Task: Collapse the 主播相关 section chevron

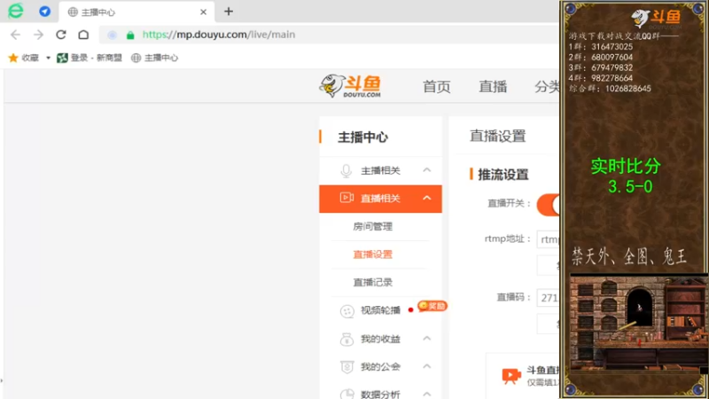Action: click(x=427, y=170)
